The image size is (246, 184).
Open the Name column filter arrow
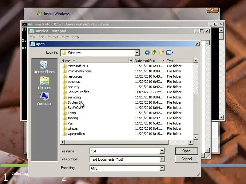[x=131, y=60]
